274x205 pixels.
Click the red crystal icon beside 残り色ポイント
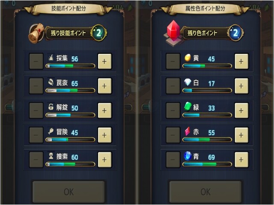[173, 32]
